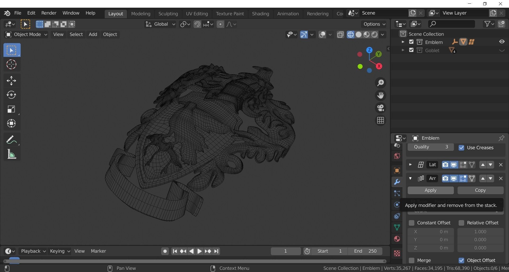Select the Annotate tool
This screenshot has height=272, width=509.
[11, 140]
